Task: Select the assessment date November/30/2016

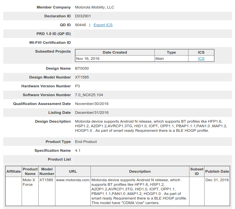Action: pyautogui.click(x=92, y=104)
